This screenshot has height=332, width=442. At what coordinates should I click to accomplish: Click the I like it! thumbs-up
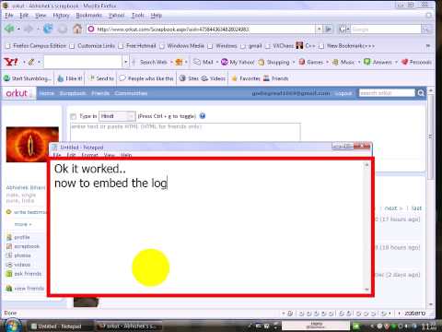61,78
